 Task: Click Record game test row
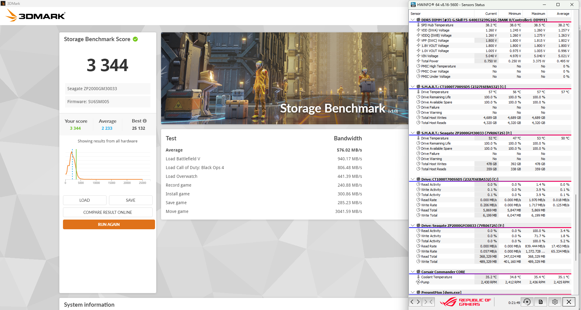pyautogui.click(x=264, y=185)
